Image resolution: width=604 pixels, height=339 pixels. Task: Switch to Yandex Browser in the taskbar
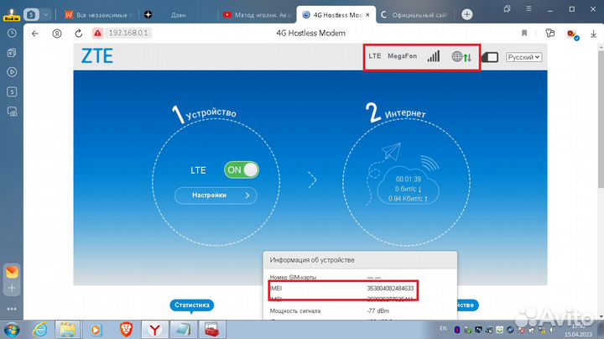click(155, 330)
